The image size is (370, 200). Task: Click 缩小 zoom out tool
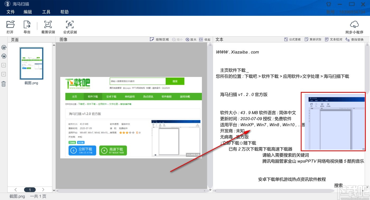(177, 40)
